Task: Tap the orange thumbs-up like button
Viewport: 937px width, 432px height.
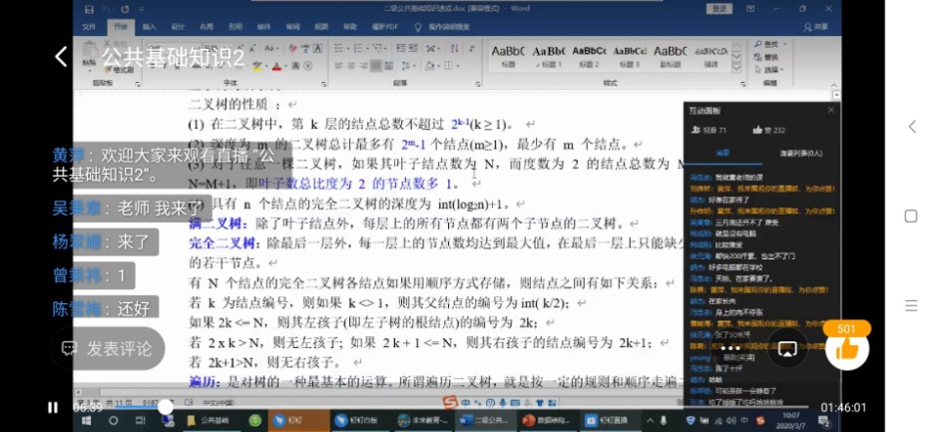Action: (847, 348)
